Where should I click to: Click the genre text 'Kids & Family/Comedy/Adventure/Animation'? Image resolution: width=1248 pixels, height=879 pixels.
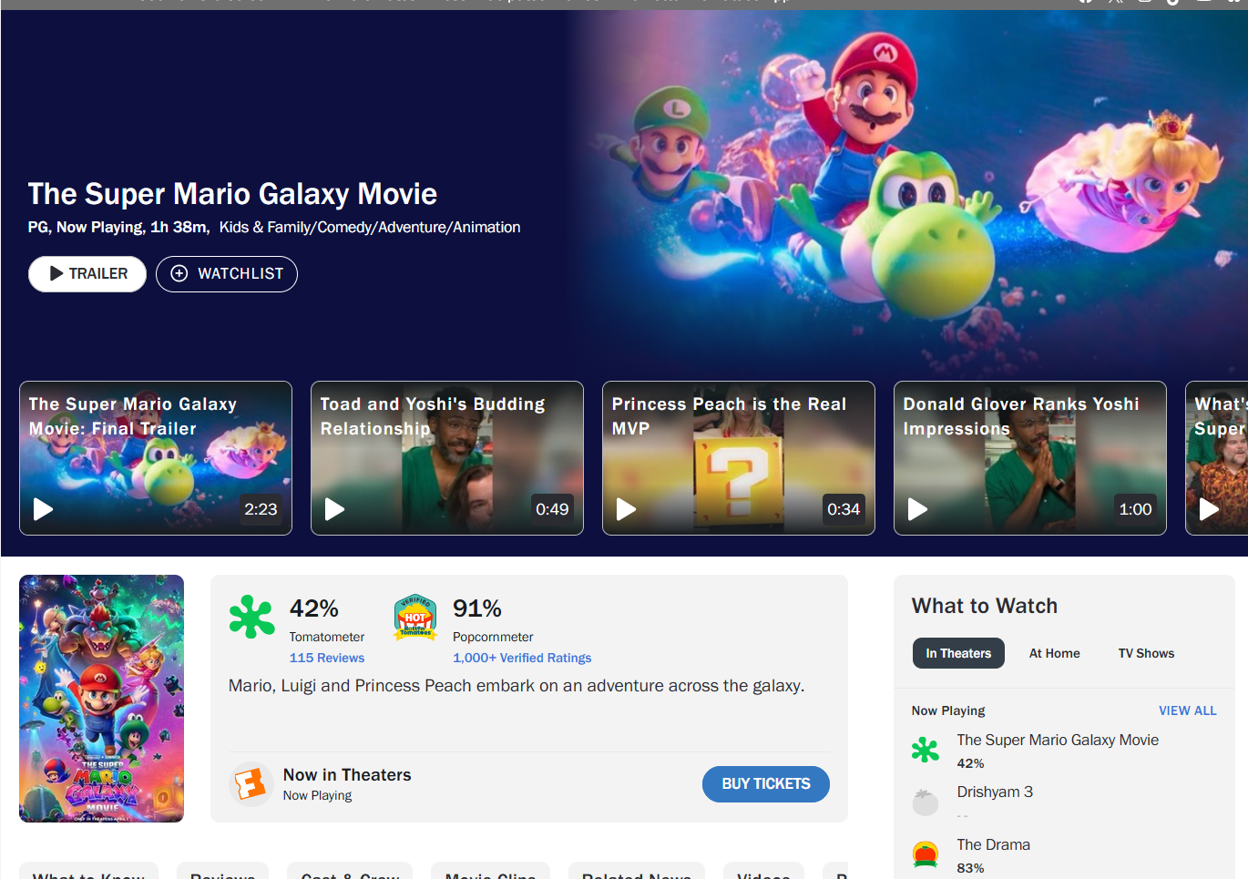pyautogui.click(x=370, y=228)
